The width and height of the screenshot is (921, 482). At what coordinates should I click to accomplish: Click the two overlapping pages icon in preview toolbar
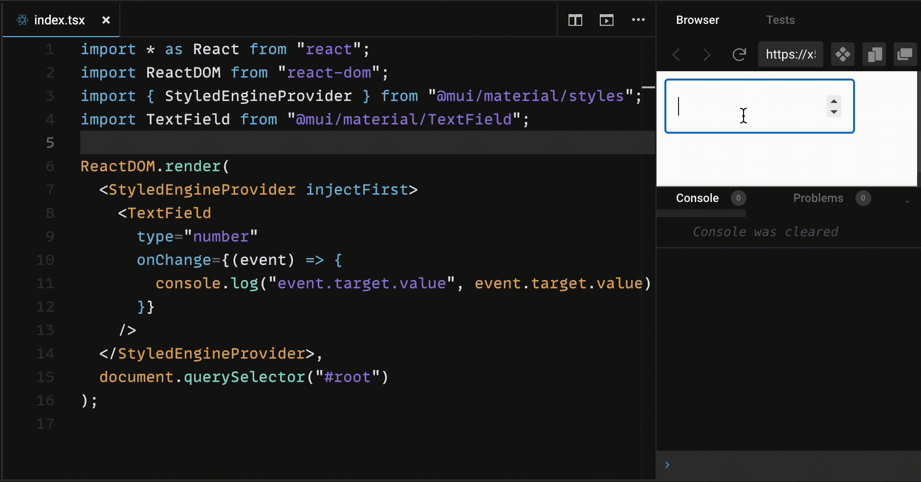(x=875, y=54)
